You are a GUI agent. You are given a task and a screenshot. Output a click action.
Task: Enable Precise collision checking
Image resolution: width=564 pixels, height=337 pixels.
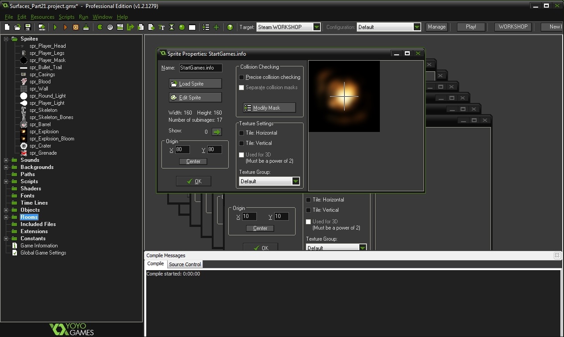(242, 78)
